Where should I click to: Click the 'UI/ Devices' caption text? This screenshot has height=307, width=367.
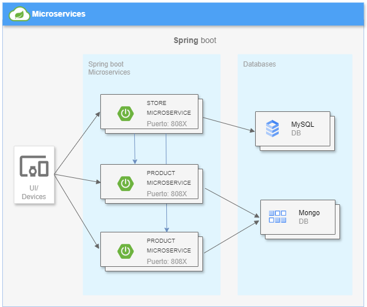pyautogui.click(x=34, y=192)
